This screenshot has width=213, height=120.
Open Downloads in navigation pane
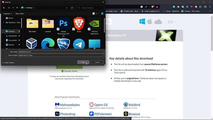click(13, 36)
